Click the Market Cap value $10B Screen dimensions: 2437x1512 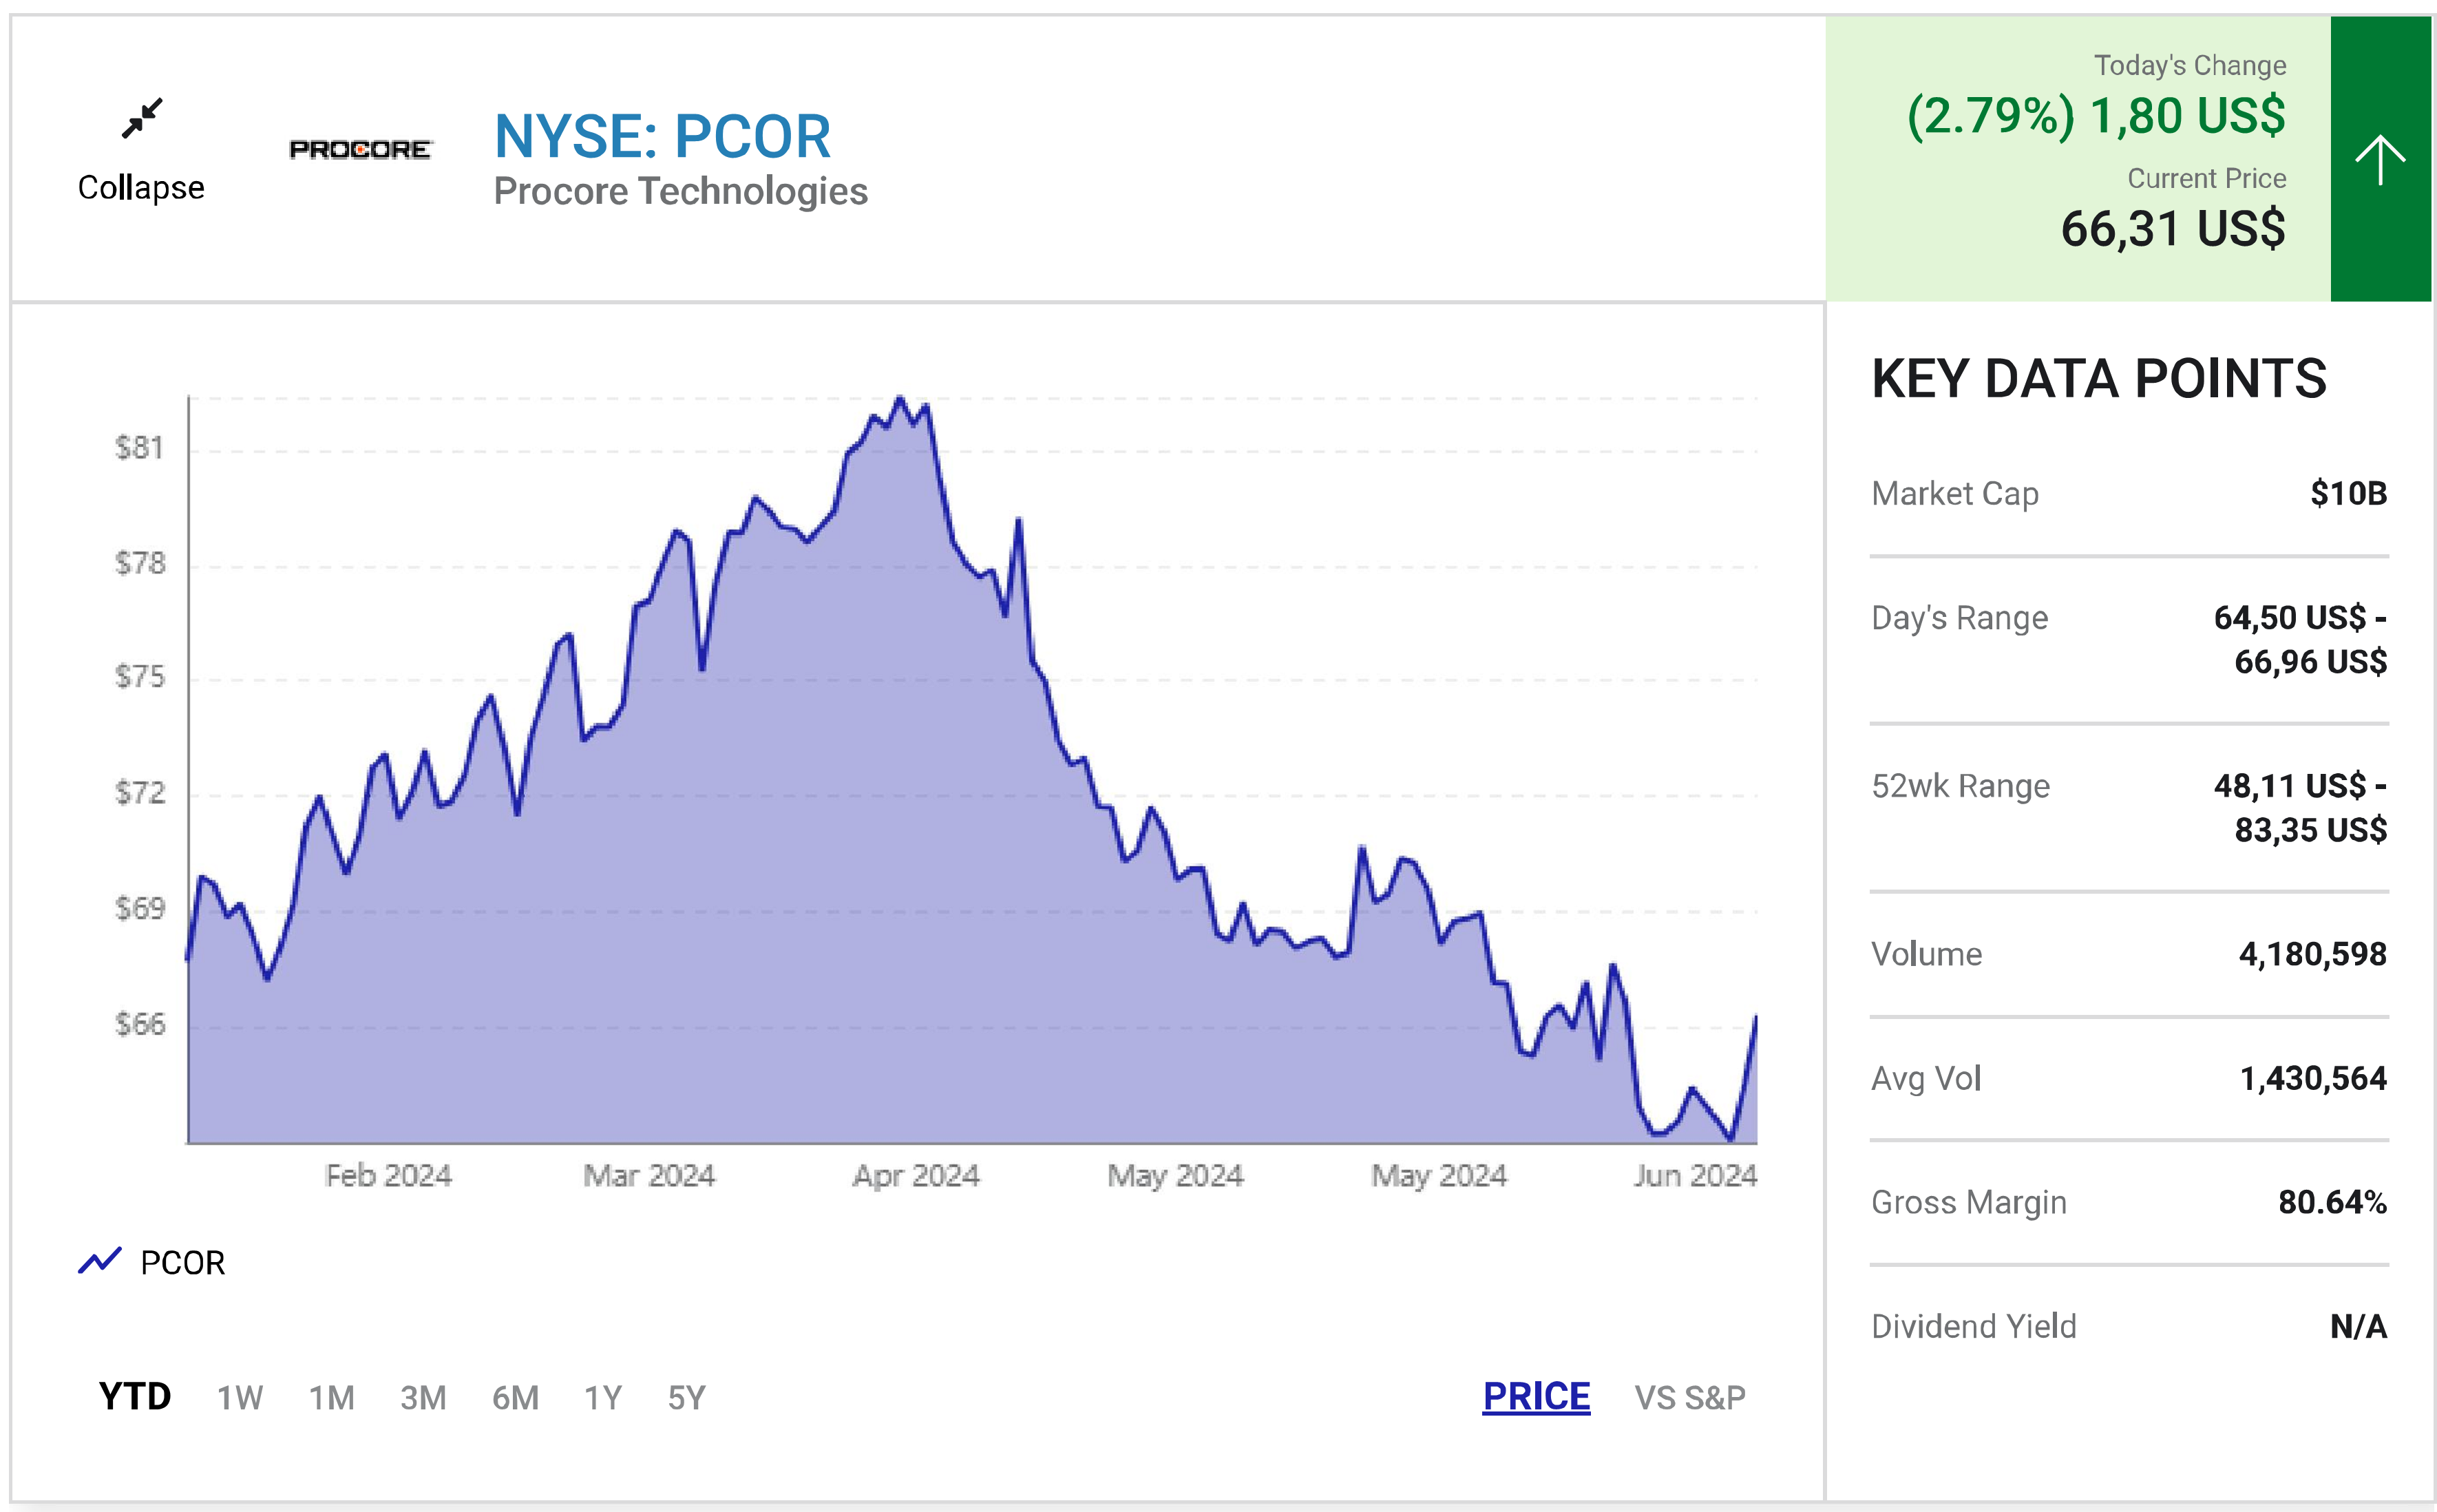click(x=2348, y=493)
